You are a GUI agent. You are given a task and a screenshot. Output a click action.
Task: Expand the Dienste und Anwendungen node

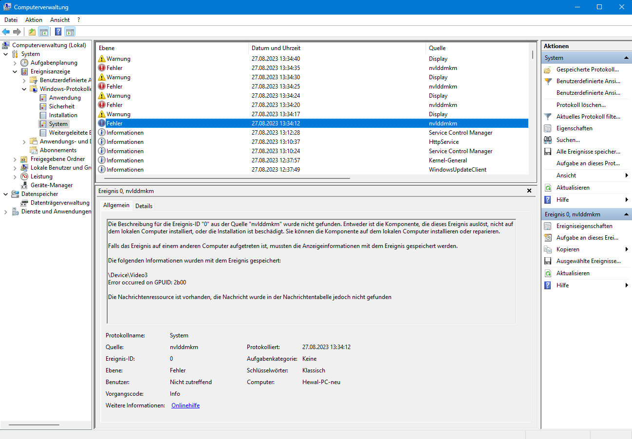coord(5,211)
